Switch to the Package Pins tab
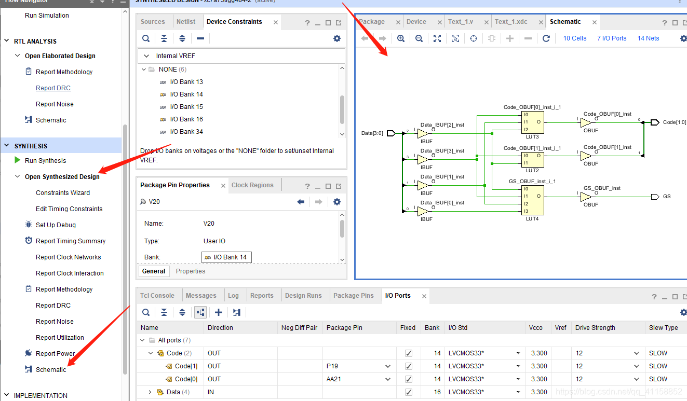 pyautogui.click(x=354, y=296)
